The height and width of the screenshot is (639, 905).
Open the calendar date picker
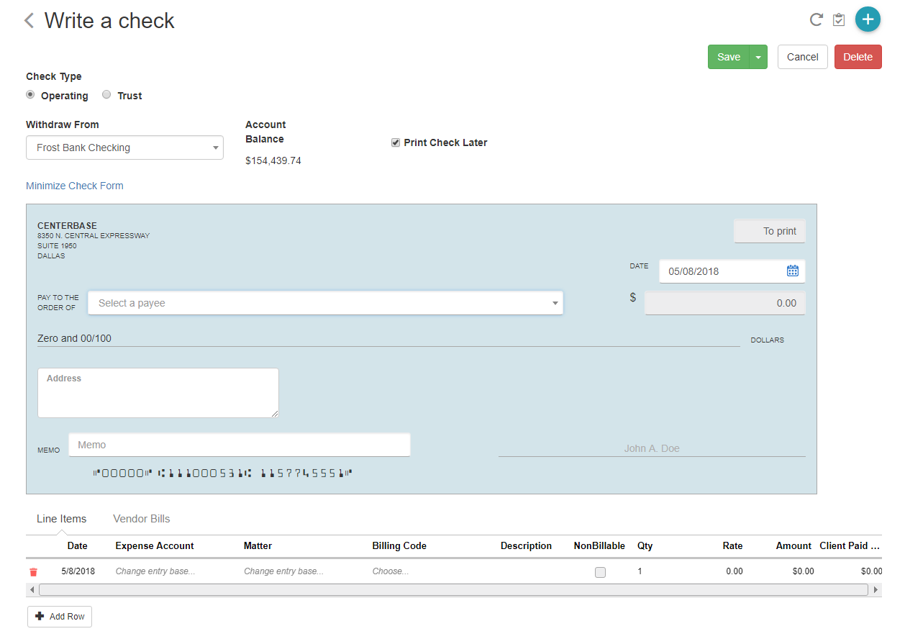[x=792, y=271]
